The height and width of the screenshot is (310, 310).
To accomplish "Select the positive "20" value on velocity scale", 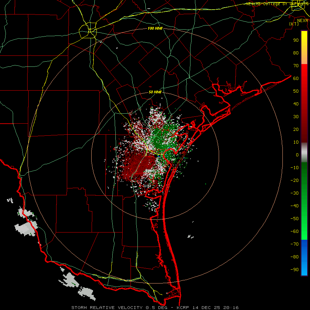I will (x=296, y=130).
